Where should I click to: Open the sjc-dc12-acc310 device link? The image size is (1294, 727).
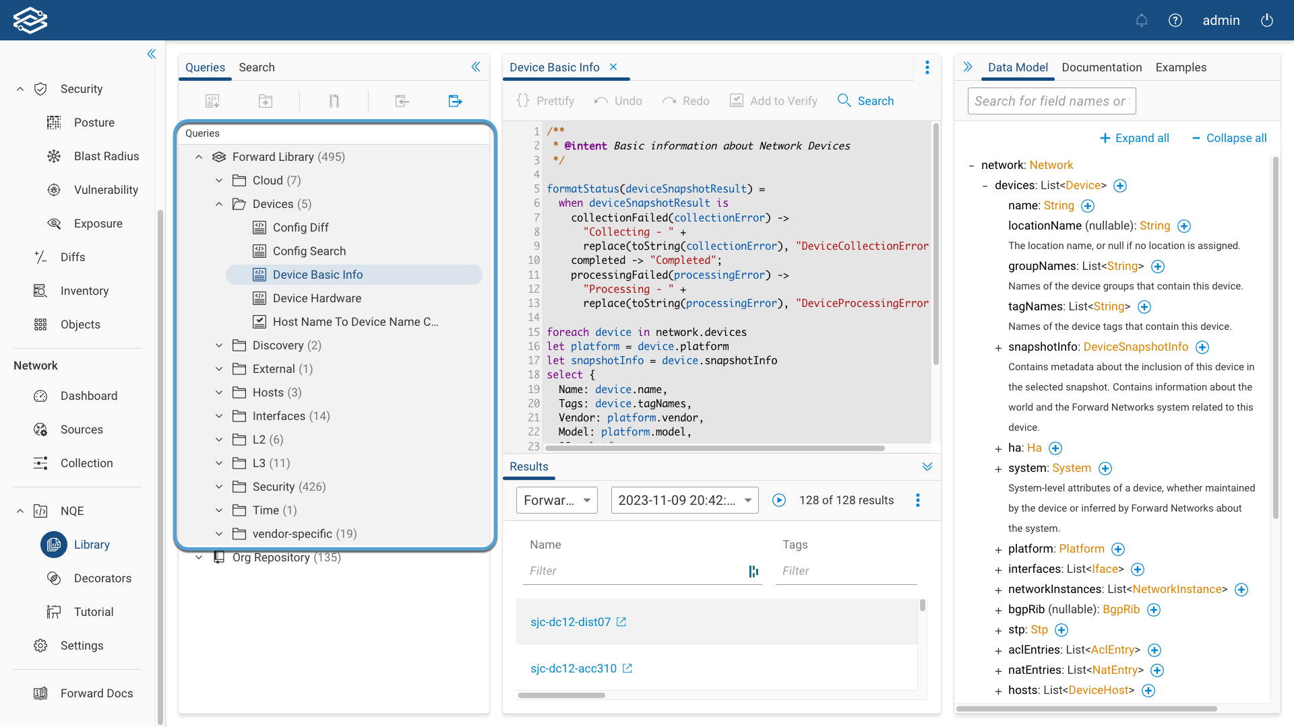pos(573,668)
